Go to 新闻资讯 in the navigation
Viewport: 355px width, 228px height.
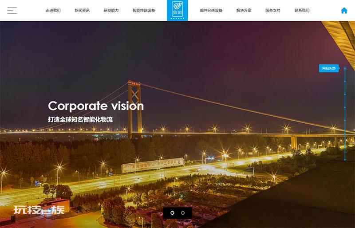(82, 10)
